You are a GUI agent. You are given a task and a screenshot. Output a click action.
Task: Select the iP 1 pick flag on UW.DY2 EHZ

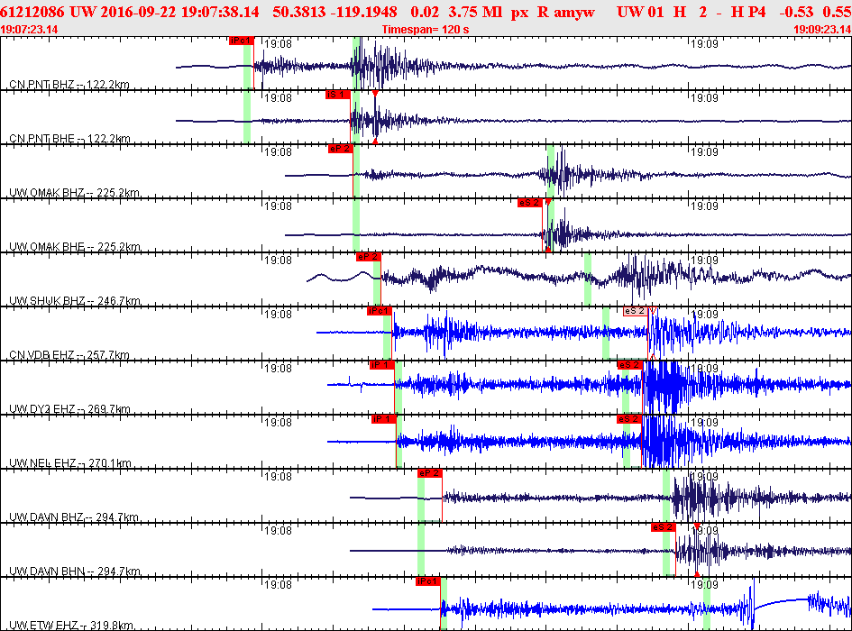382,365
